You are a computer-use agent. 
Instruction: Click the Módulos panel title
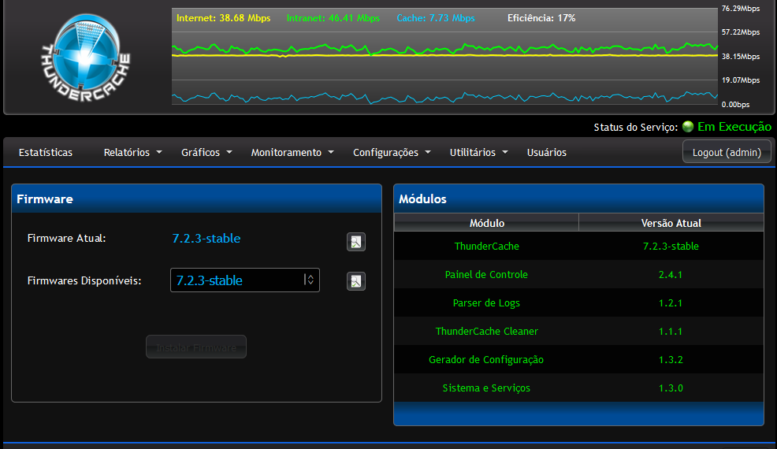click(422, 199)
